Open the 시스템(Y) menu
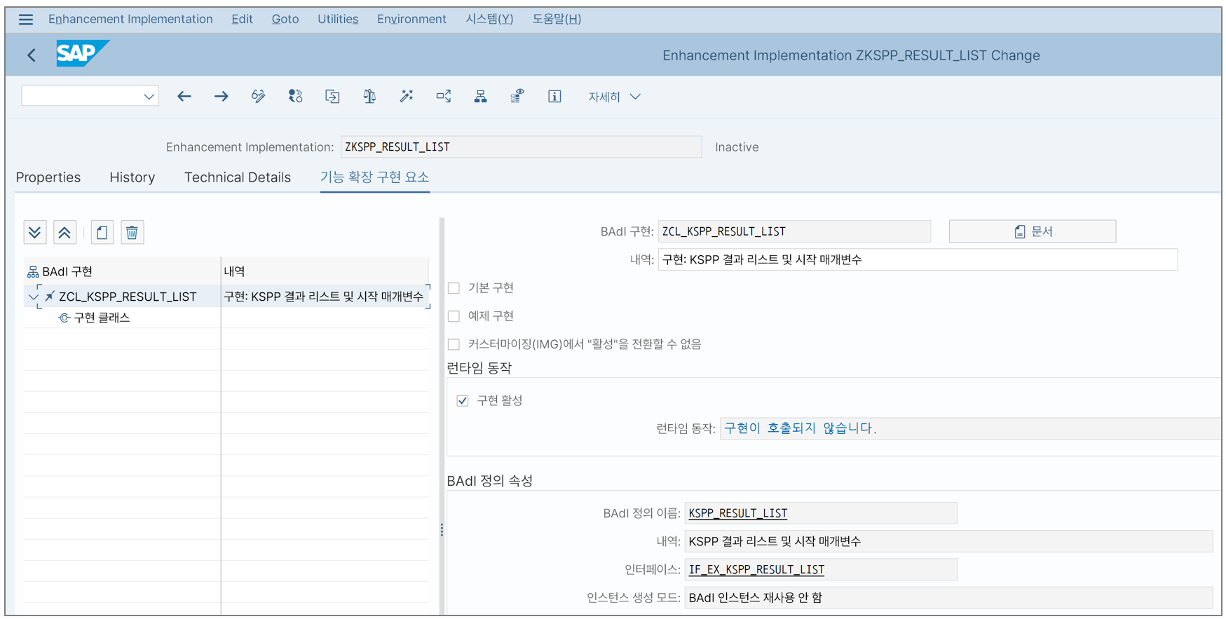Image resolution: width=1226 pixels, height=619 pixels. 489,20
